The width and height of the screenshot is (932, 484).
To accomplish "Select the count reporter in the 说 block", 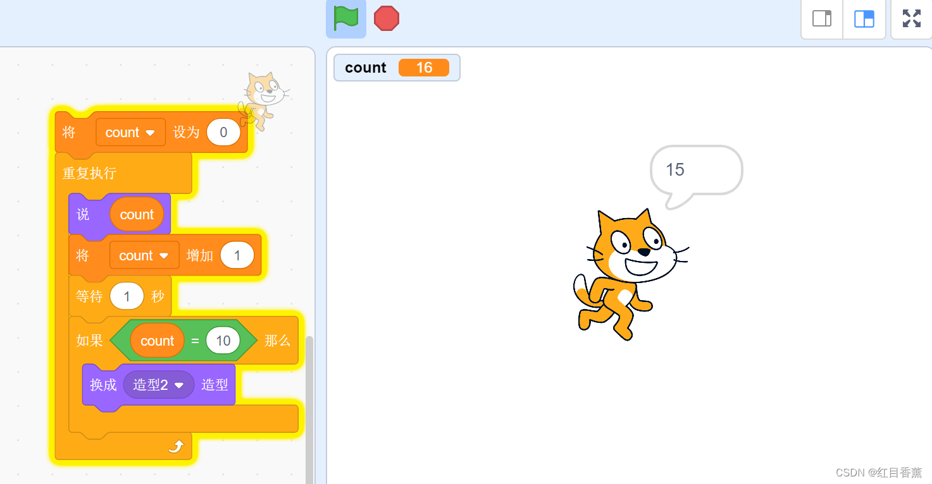I will (x=137, y=214).
